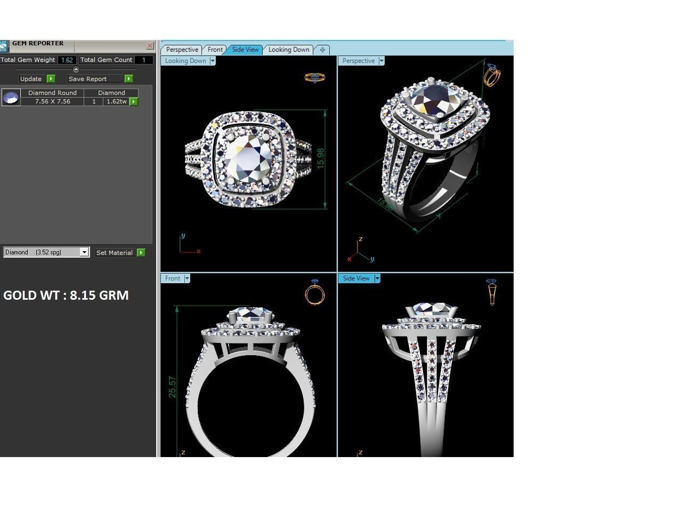Click the Perspective viewport title label
Screen dimensions: 682x512
pos(359,61)
